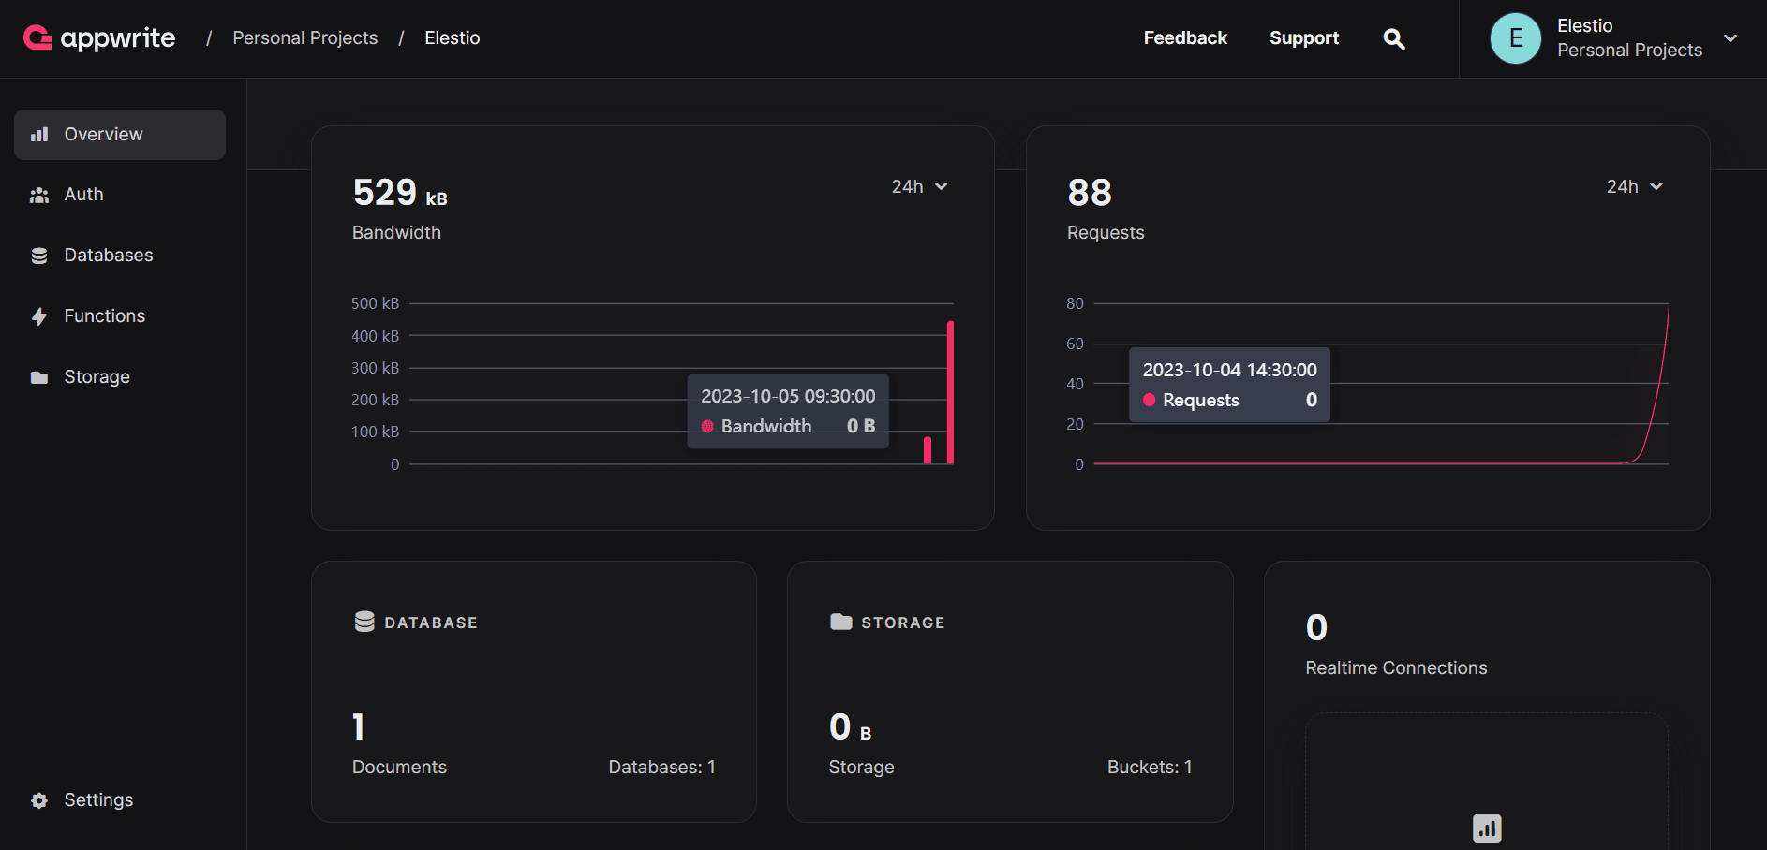Viewport: 1767px width, 850px height.
Task: Expand the Bandwidth 24h range dropdown
Action: click(919, 186)
